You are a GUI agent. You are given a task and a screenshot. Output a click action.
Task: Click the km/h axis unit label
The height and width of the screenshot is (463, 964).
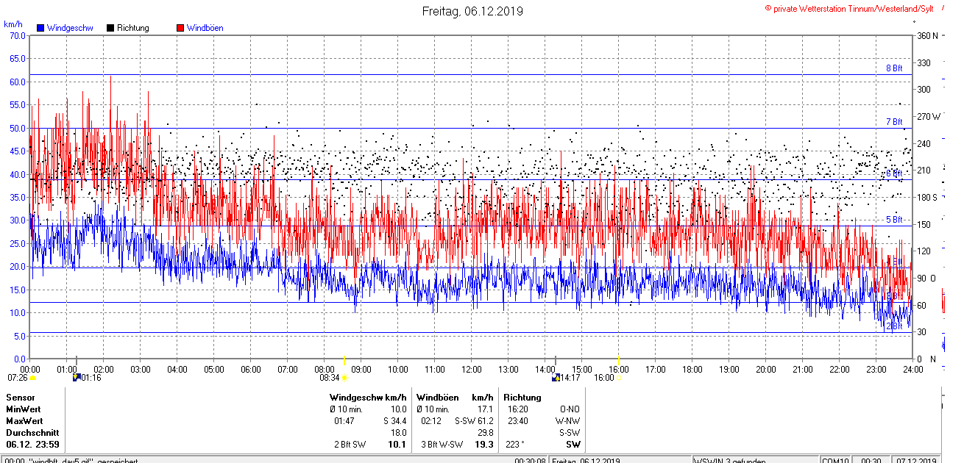click(13, 24)
